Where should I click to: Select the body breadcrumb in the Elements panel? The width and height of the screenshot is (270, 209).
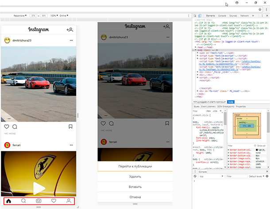[231, 102]
